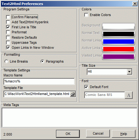Click the red Active Links color swatch
This screenshot has height=140, width=139.
tap(118, 49)
